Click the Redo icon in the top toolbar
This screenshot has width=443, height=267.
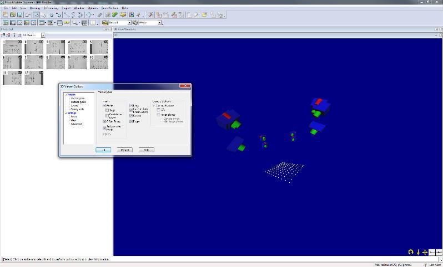coord(59,14)
